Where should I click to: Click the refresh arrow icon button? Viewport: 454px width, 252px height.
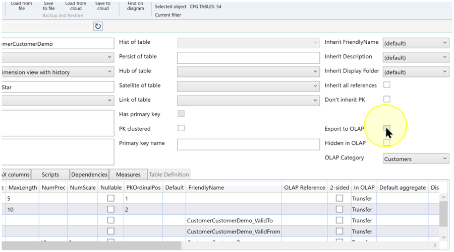[98, 26]
